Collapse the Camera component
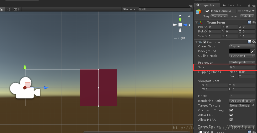This screenshot has width=257, height=133. tap(197, 42)
